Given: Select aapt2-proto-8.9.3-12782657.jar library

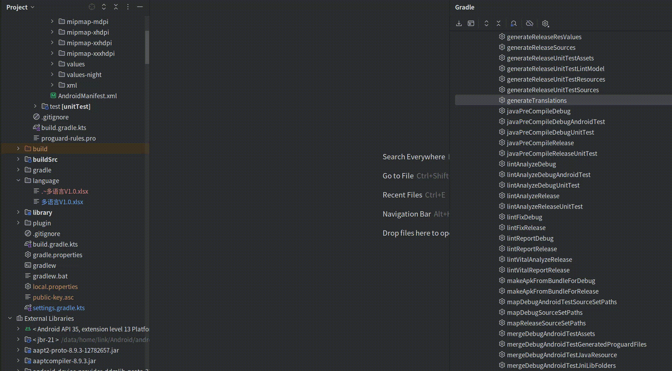Looking at the screenshot, I should pyautogui.click(x=76, y=350).
